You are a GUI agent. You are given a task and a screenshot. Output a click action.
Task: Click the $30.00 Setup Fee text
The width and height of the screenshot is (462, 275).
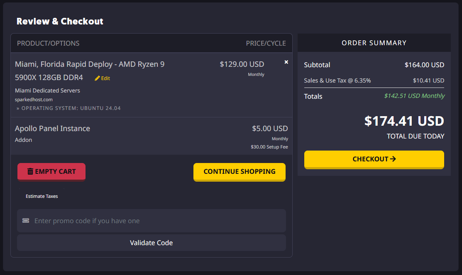coord(269,147)
